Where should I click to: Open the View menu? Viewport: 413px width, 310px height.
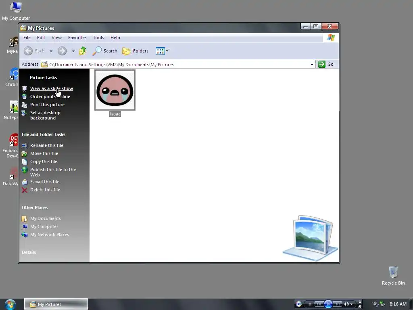pyautogui.click(x=56, y=38)
